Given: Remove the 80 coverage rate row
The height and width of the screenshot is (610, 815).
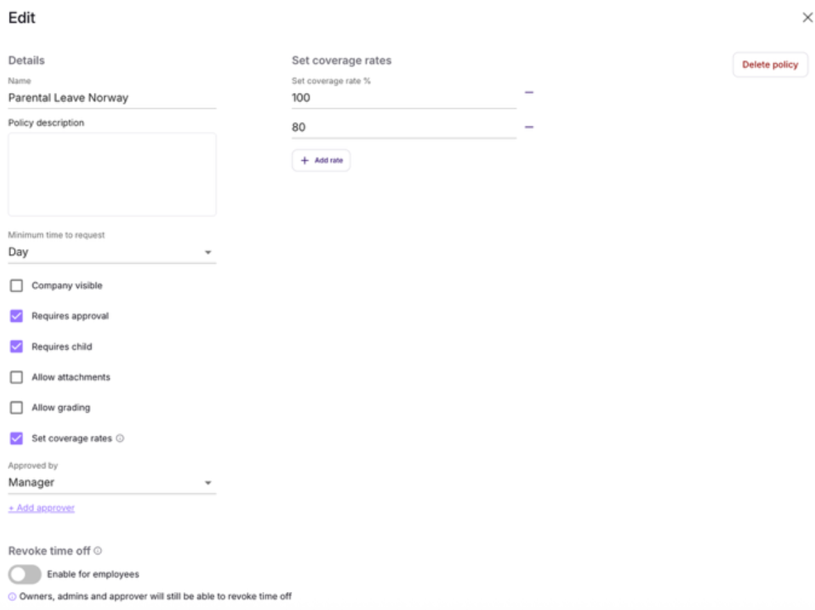Looking at the screenshot, I should click(529, 127).
